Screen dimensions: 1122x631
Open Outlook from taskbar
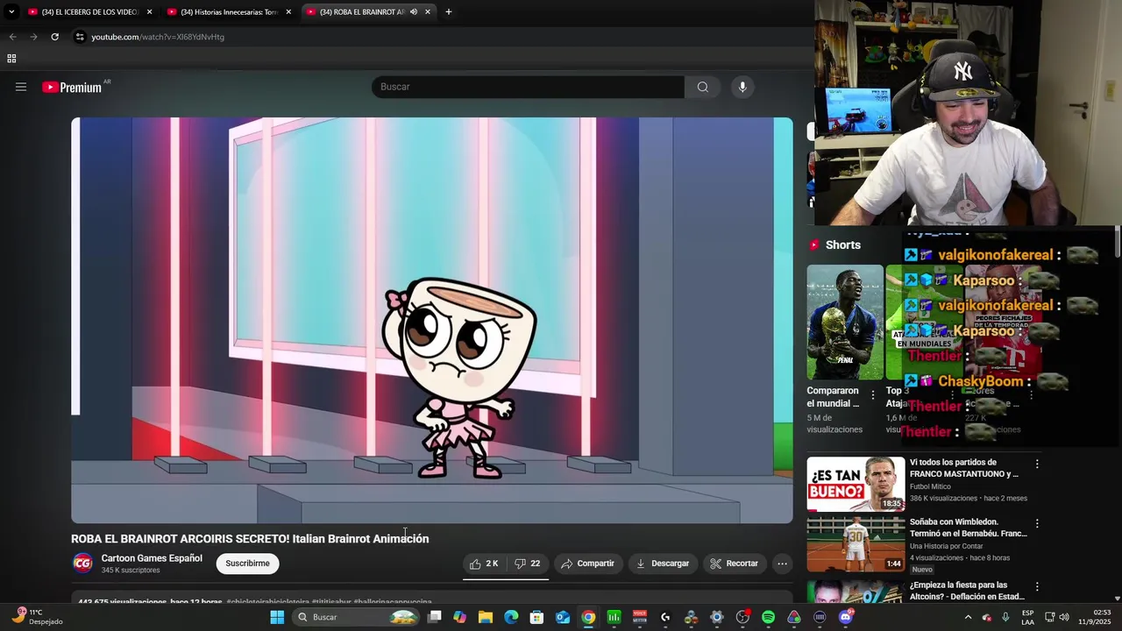[x=563, y=617]
